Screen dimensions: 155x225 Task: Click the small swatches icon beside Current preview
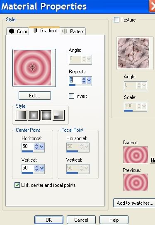153,160
